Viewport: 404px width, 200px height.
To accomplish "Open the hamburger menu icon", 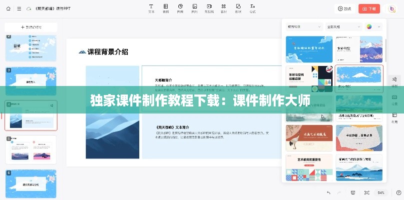I will (x=19, y=8).
